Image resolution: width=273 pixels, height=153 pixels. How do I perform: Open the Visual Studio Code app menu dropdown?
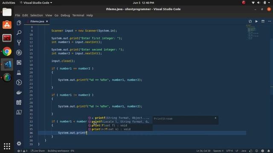click(36, 3)
